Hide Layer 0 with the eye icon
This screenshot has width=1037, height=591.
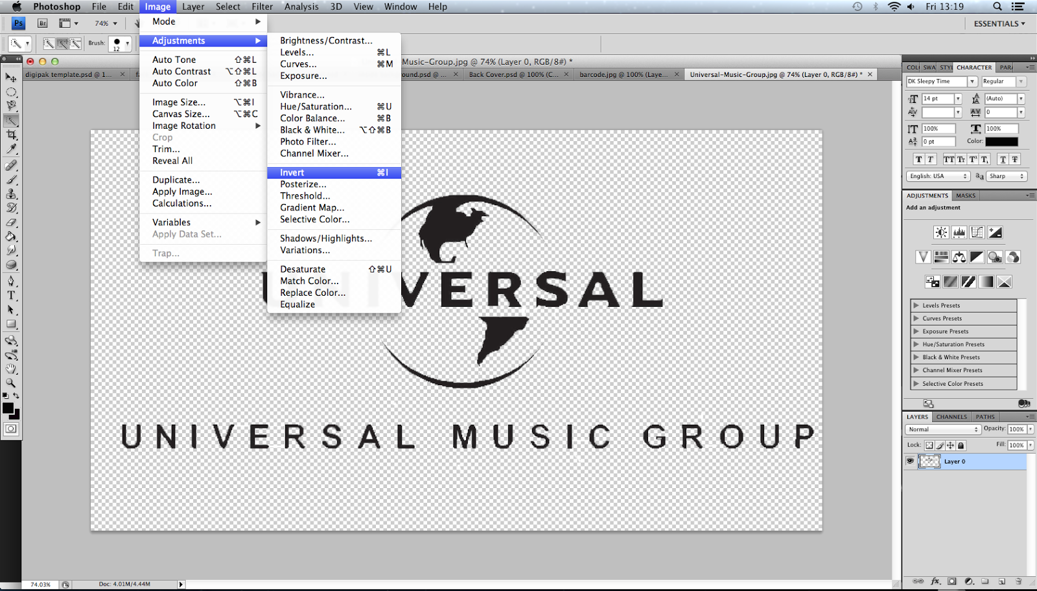click(x=910, y=461)
